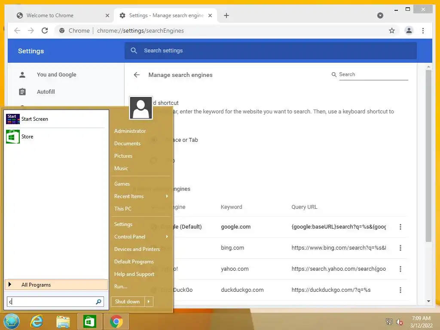The height and width of the screenshot is (330, 440).
Task: Click the Shut down button
Action: point(128,302)
